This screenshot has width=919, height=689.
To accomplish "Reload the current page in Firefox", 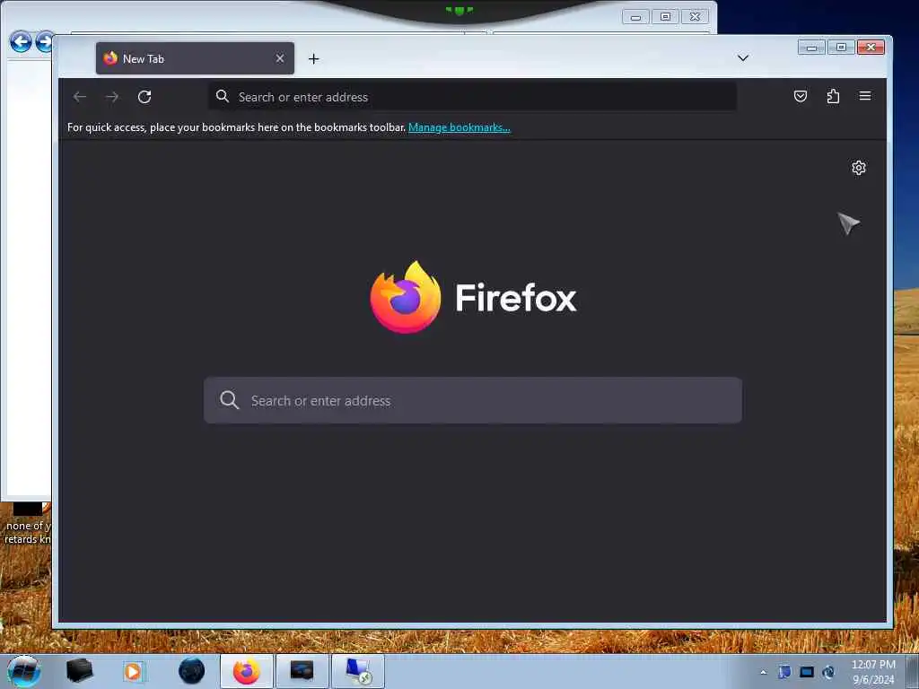I will 144,97.
